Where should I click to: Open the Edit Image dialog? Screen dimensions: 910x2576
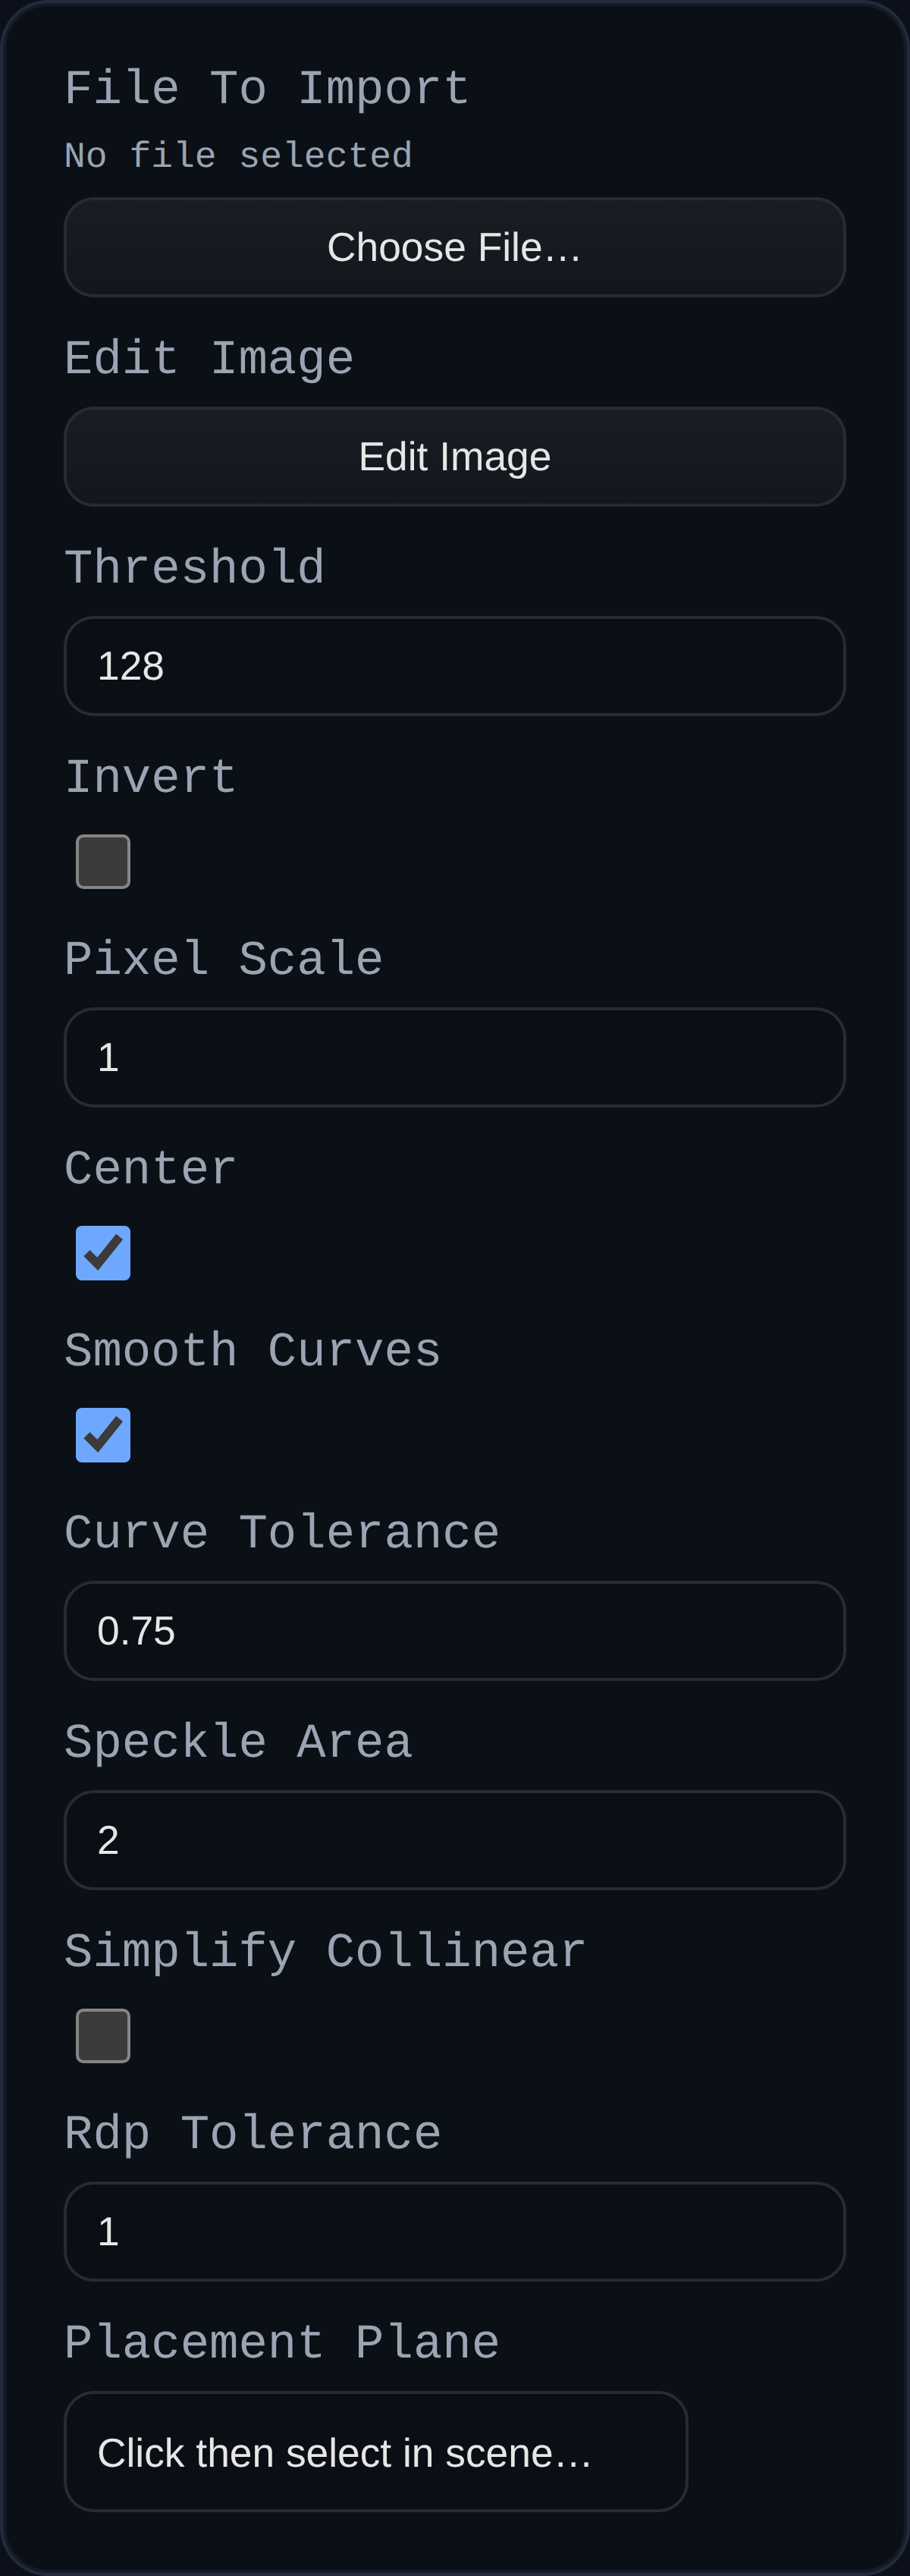454,456
